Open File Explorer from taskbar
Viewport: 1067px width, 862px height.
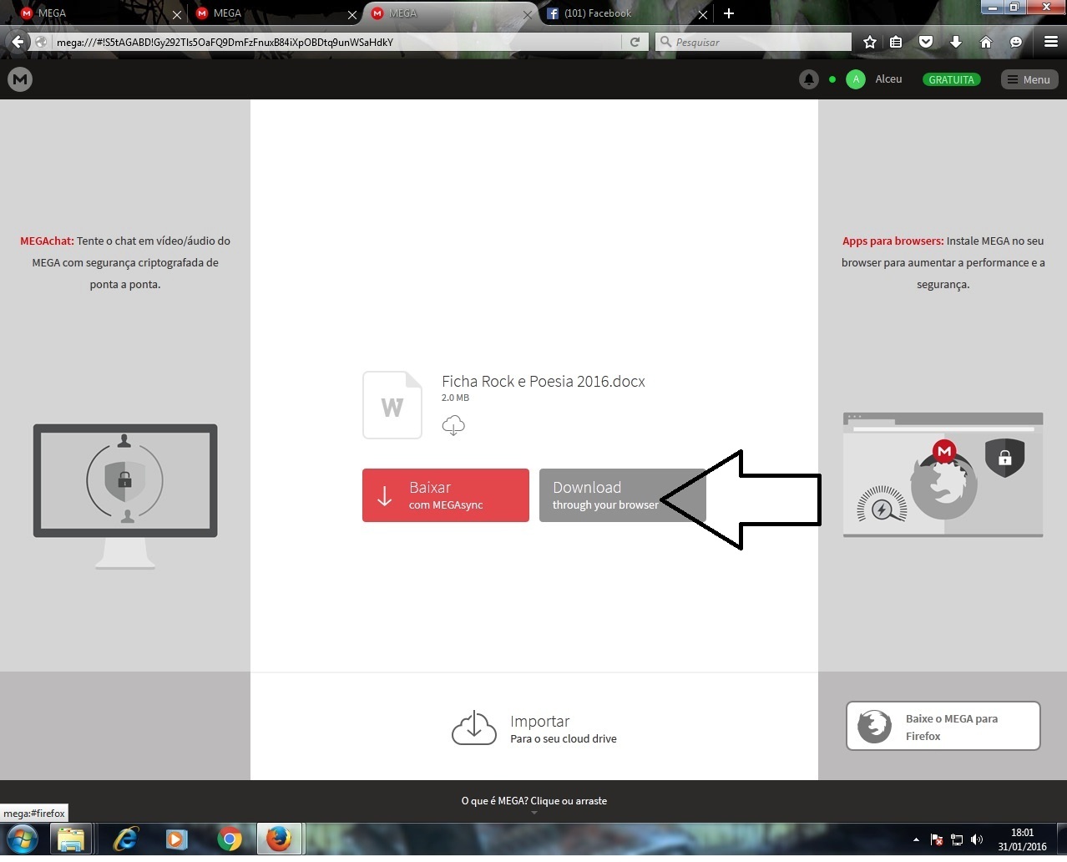[x=71, y=839]
